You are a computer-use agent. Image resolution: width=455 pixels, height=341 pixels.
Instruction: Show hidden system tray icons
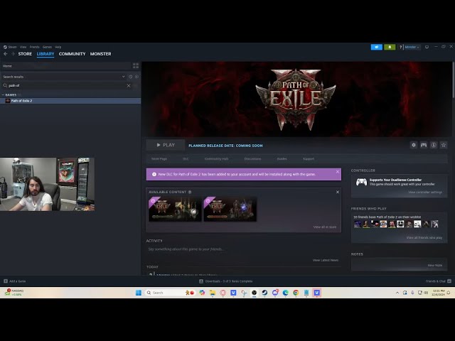pos(397,293)
